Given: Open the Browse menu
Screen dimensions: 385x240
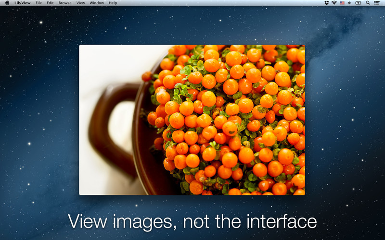Looking at the screenshot, I should tap(65, 3).
